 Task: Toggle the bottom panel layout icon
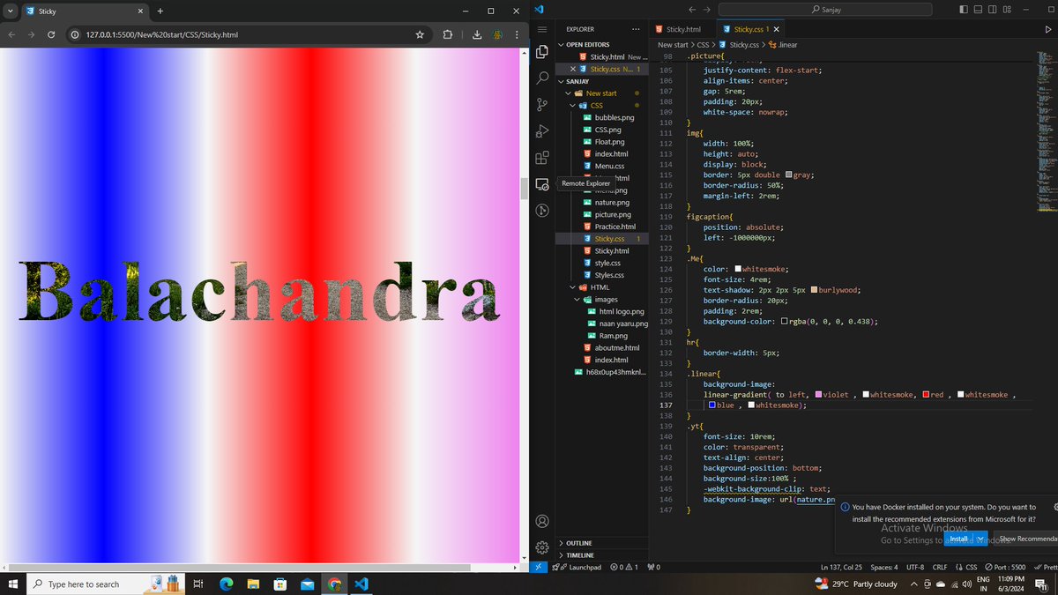[x=978, y=9]
